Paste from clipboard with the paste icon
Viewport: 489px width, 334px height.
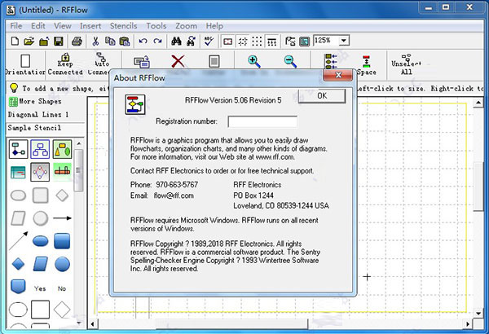pos(125,41)
